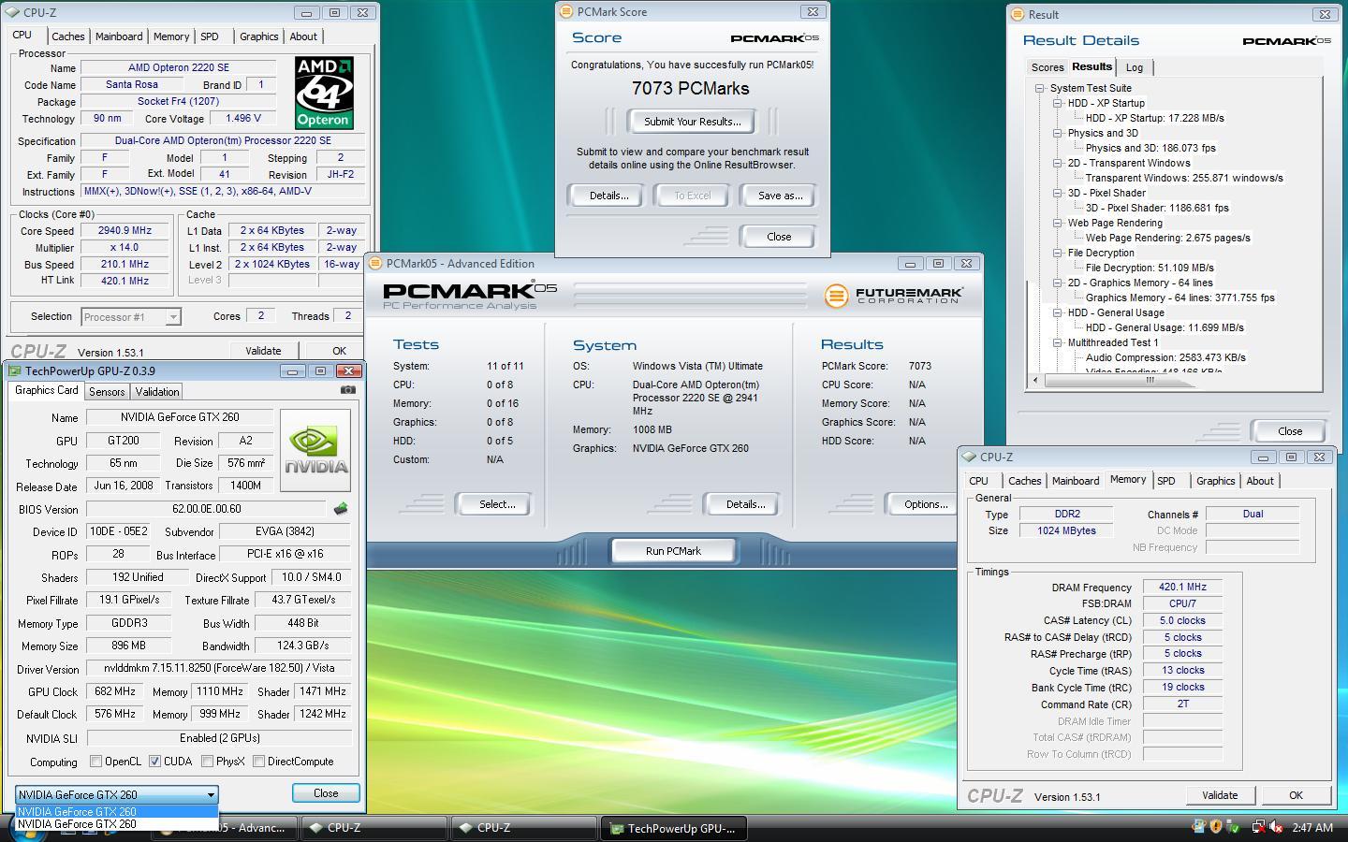
Task: Toggle the DirectCompute checkbox in GPU-Z
Action: pos(258,762)
